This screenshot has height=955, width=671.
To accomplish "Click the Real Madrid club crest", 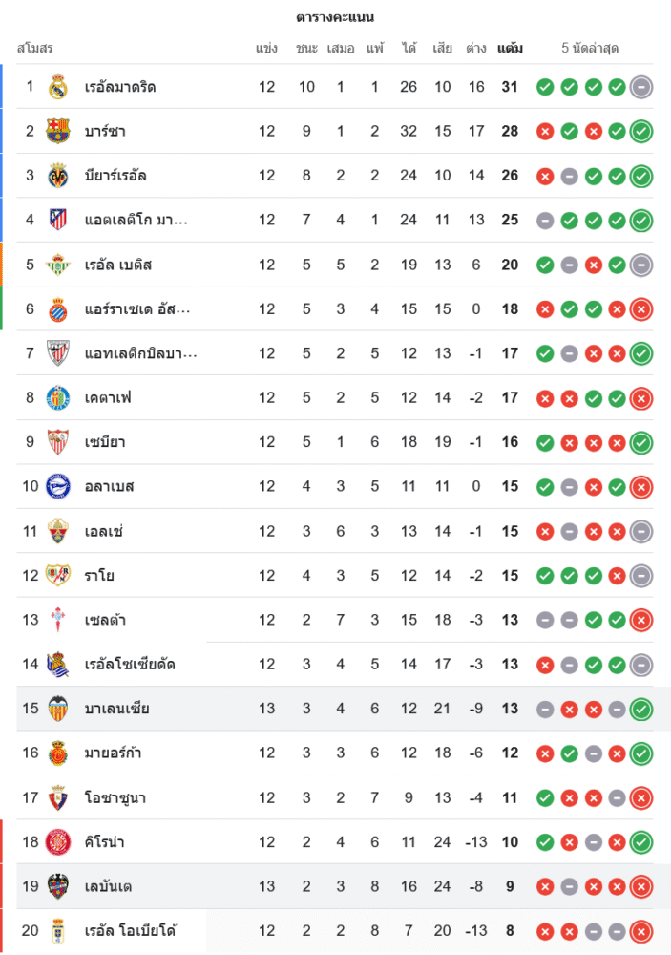I will 58,87.
